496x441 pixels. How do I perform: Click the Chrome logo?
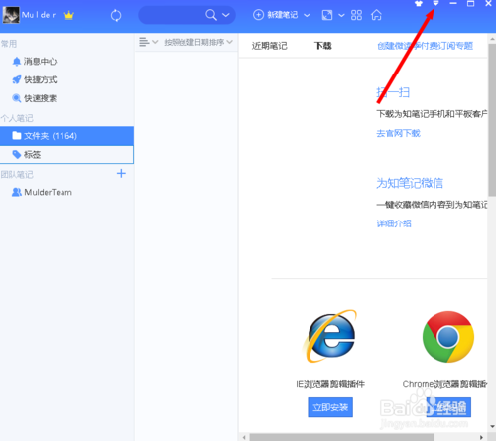point(448,337)
